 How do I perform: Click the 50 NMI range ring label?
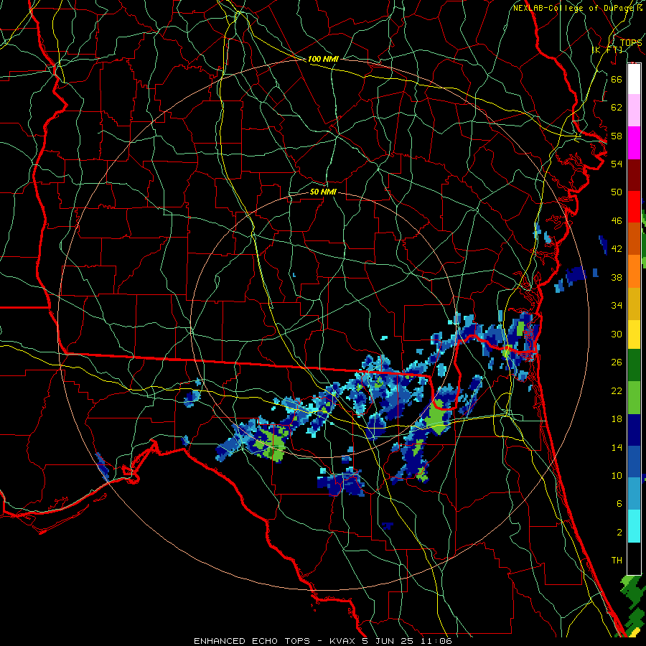click(323, 192)
